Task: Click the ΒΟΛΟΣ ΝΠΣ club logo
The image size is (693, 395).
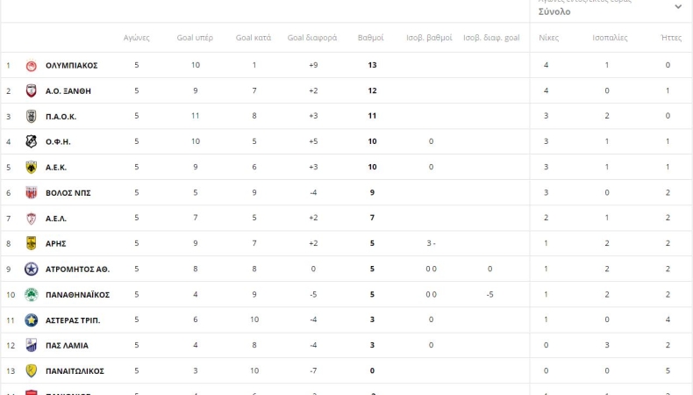Action: [31, 192]
